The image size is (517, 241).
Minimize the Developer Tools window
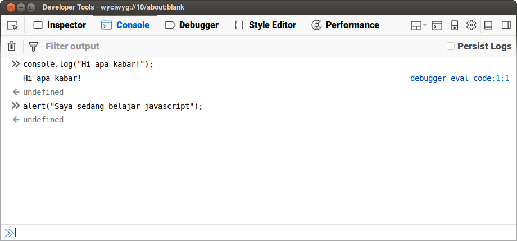(21, 7)
